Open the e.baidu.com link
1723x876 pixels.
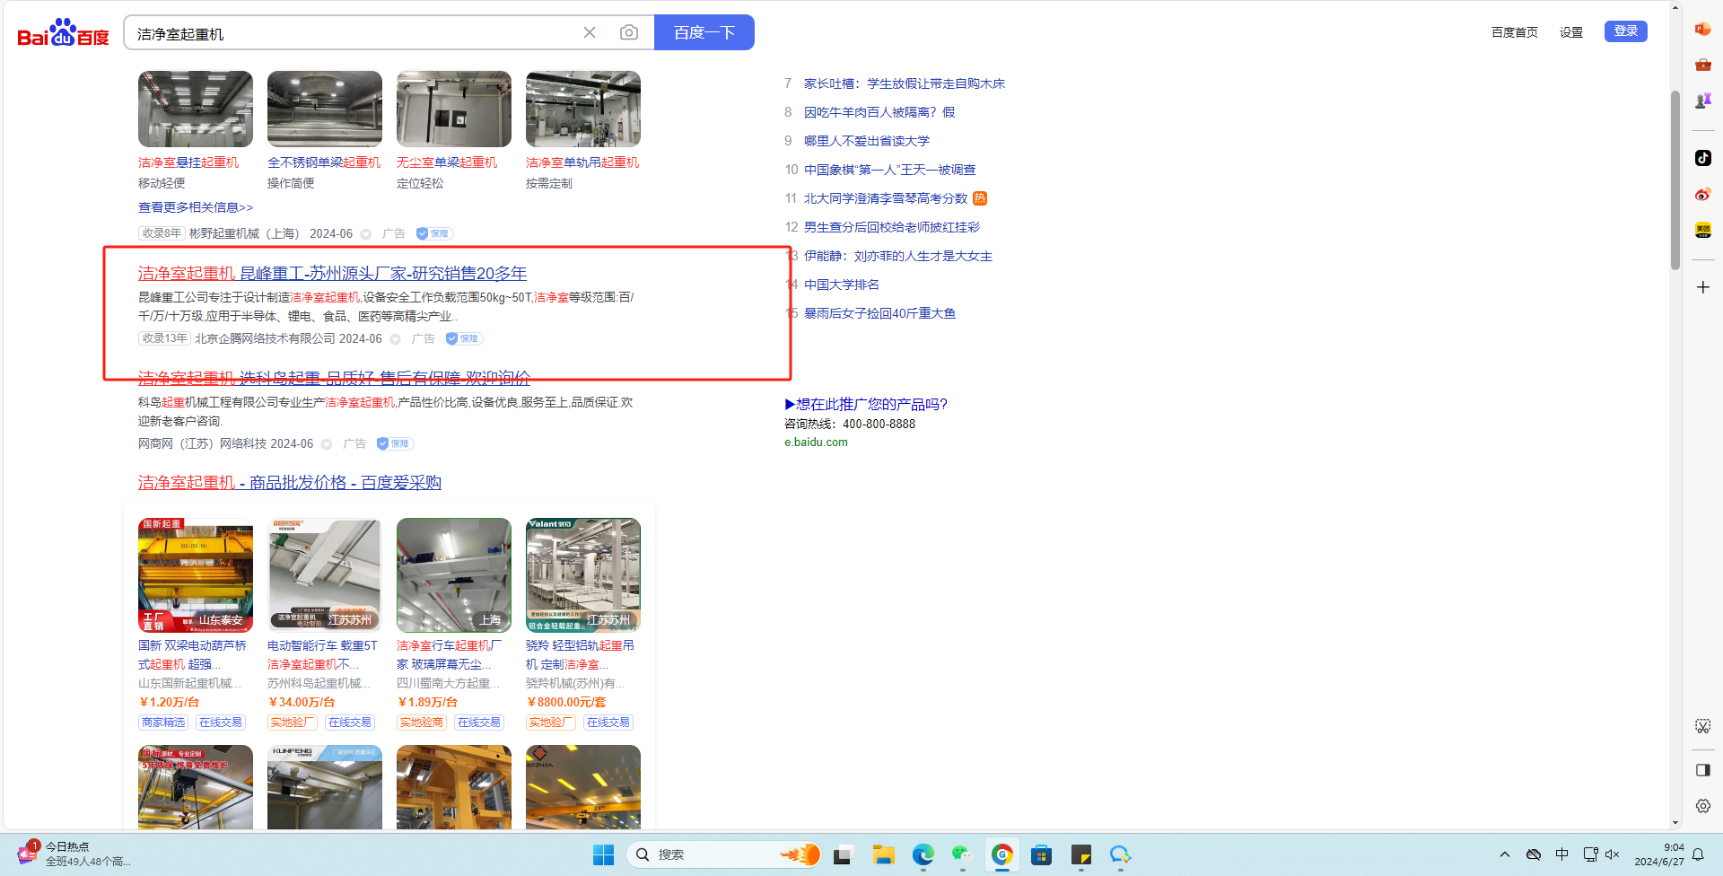pos(816,442)
